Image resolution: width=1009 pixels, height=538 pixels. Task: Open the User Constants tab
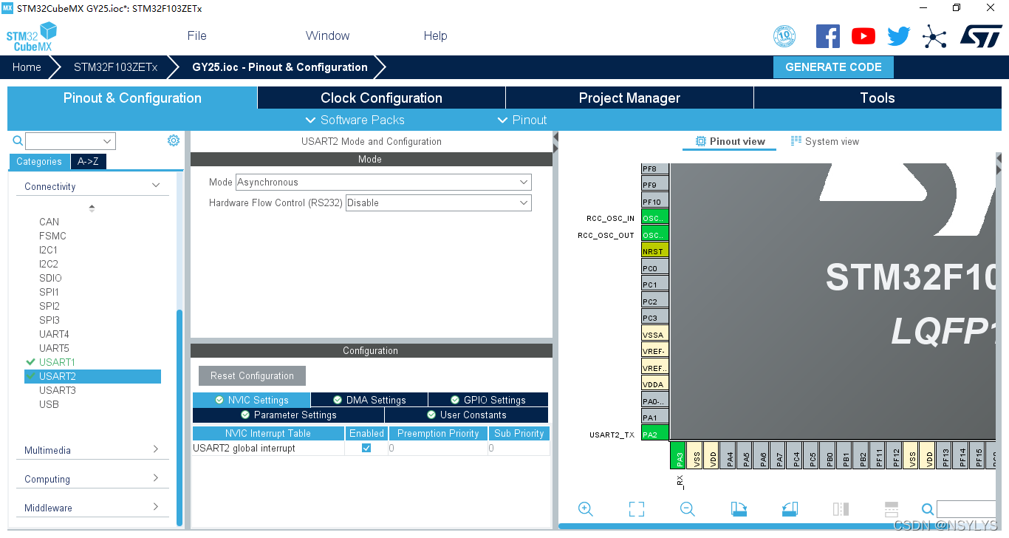(x=466, y=415)
